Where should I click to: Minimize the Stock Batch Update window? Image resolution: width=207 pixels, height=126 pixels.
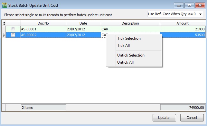click(179, 5)
